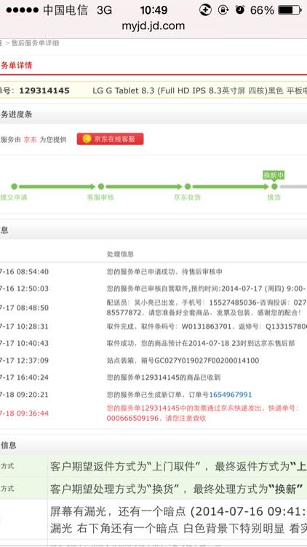Select the 换货 progress step dot

[x=274, y=187]
